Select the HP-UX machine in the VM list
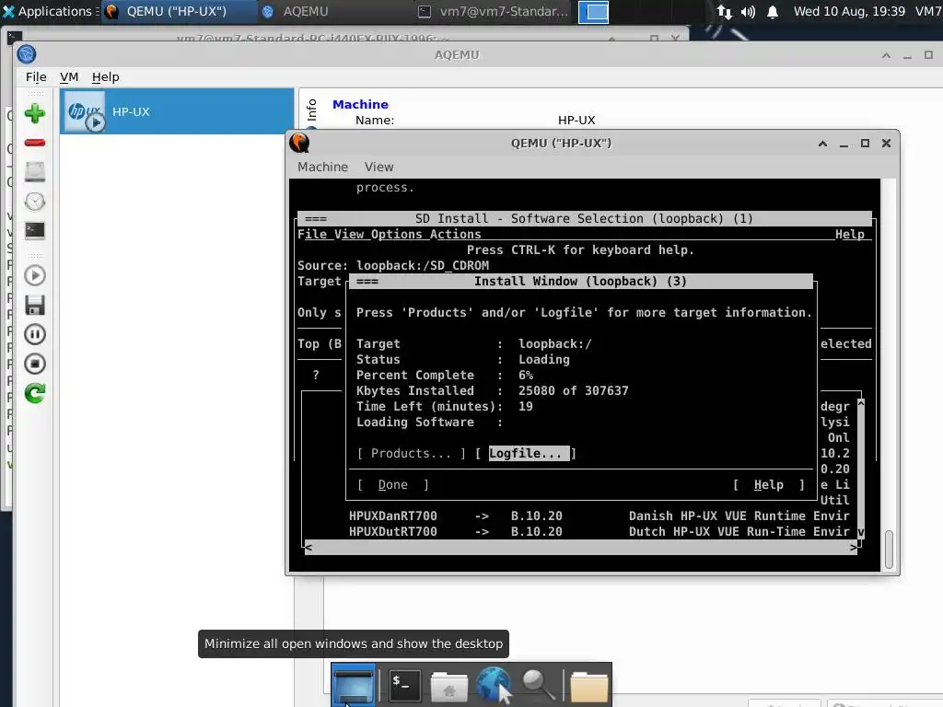This screenshot has height=707, width=943. point(177,111)
